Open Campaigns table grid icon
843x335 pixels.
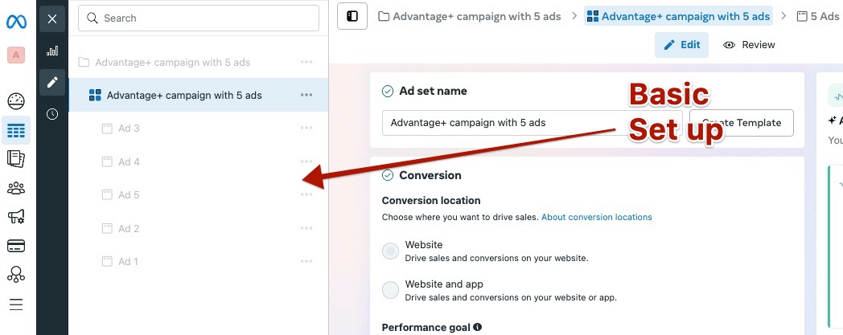(x=16, y=130)
